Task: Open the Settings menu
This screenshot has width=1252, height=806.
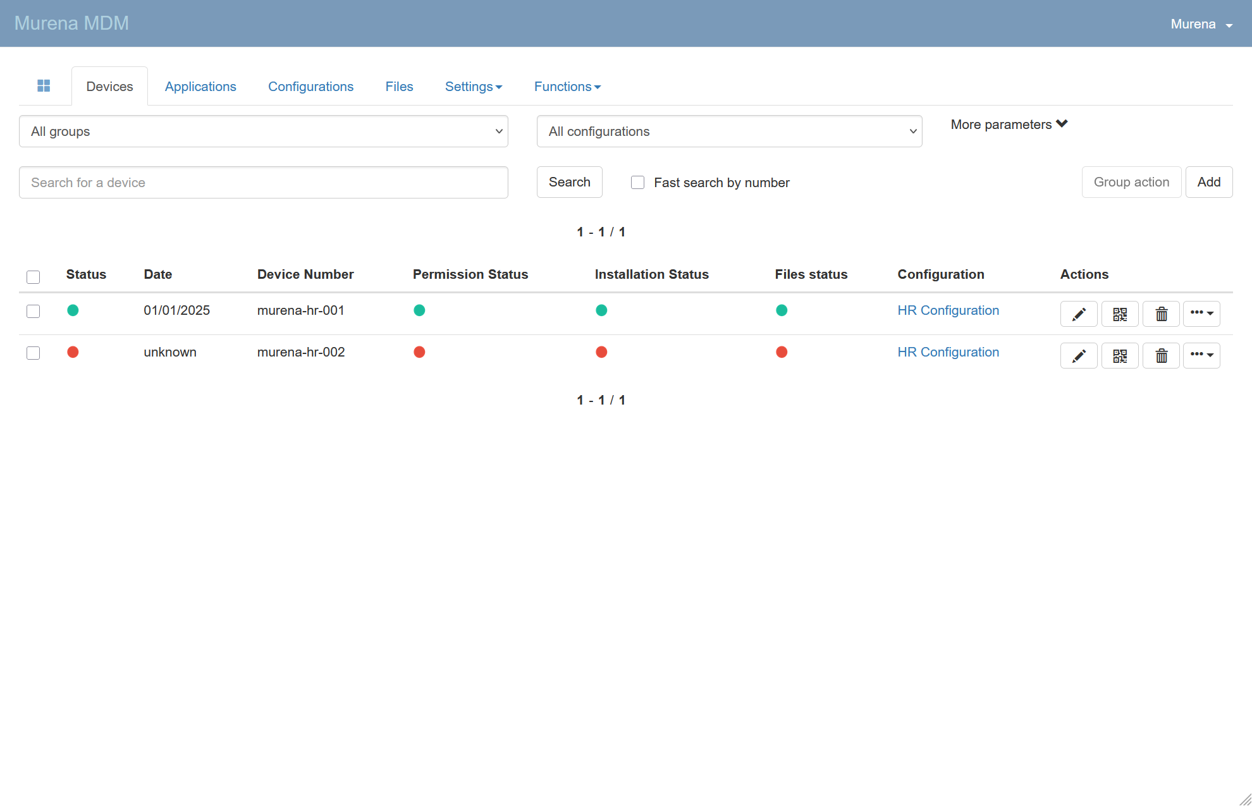Action: 473,87
